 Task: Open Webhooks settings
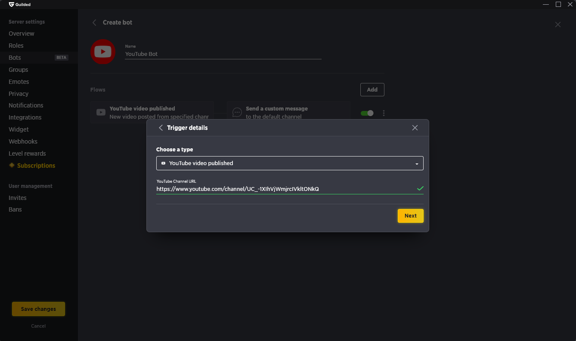tap(23, 141)
